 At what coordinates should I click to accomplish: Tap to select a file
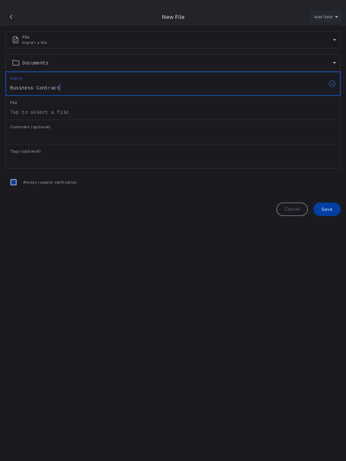pos(39,112)
